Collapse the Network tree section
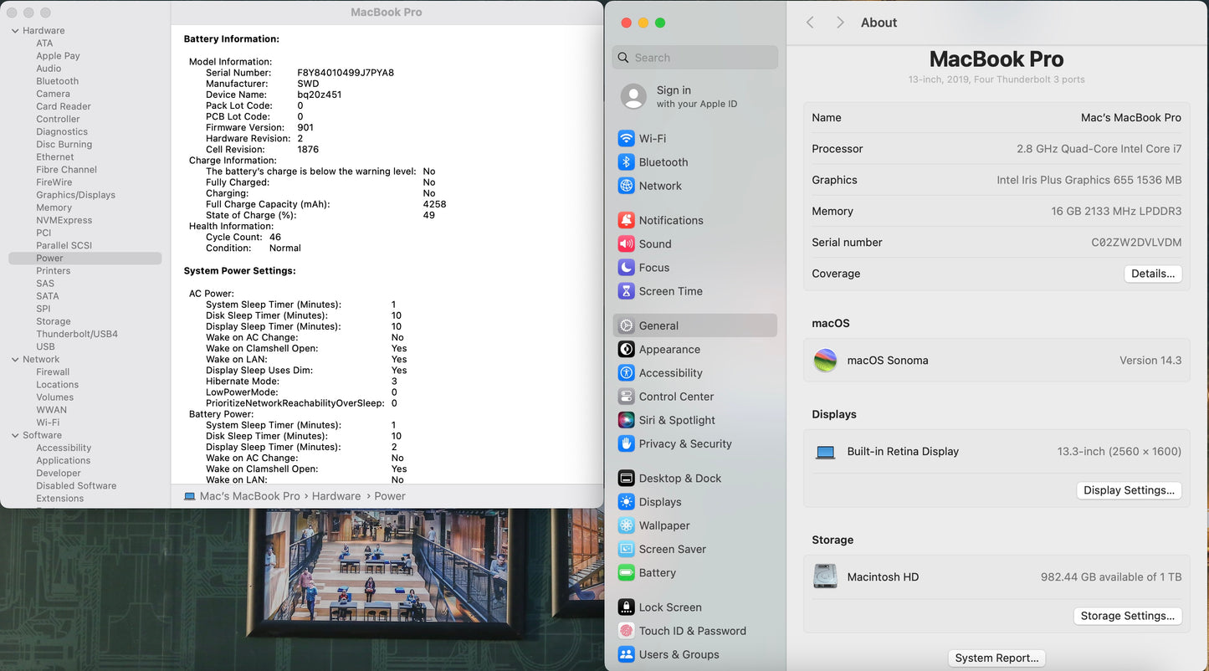 15,360
